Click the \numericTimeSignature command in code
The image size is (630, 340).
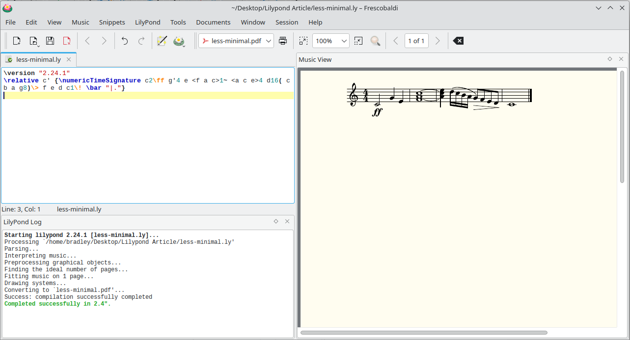pos(99,80)
